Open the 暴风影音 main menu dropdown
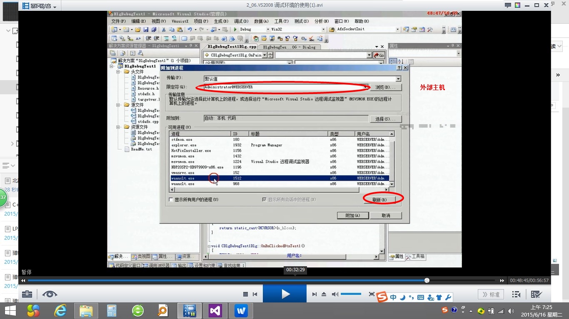The height and width of the screenshot is (319, 569). [39, 6]
